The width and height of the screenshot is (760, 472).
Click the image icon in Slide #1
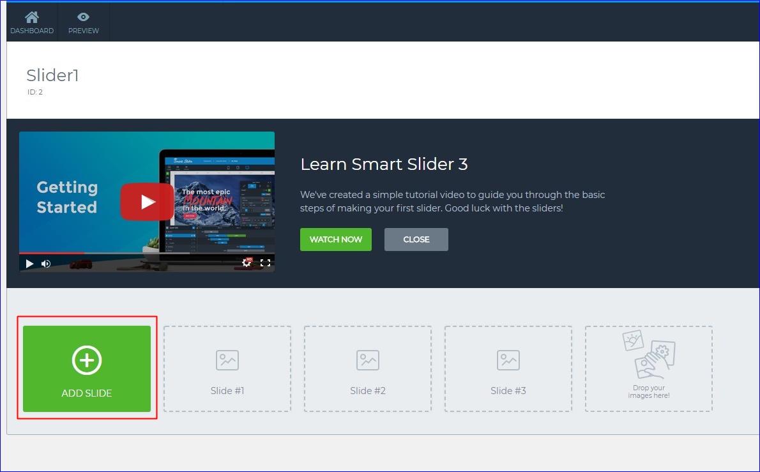click(x=227, y=360)
